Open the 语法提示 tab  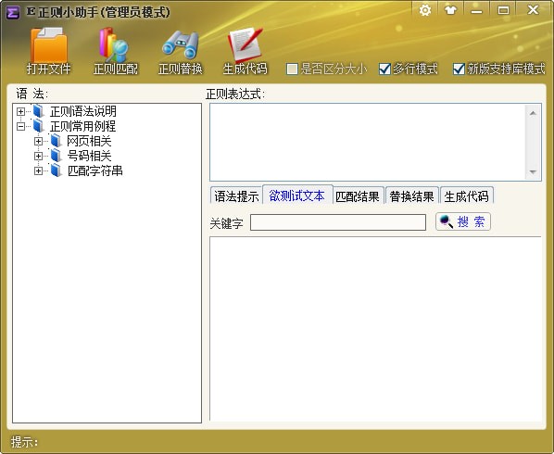click(236, 196)
